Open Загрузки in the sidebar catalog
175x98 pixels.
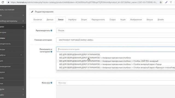[x=2, y=72]
